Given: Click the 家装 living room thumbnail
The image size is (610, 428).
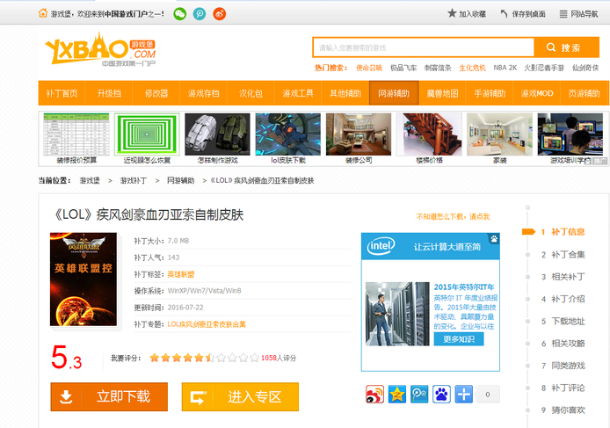Looking at the screenshot, I should pyautogui.click(x=499, y=134).
